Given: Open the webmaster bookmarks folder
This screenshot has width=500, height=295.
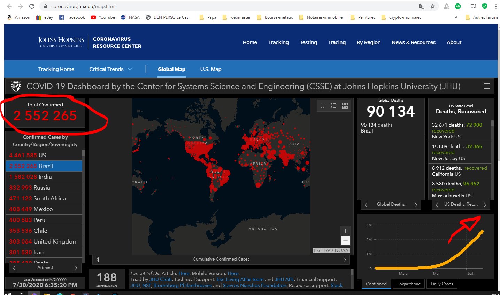Looking at the screenshot, I should [236, 17].
